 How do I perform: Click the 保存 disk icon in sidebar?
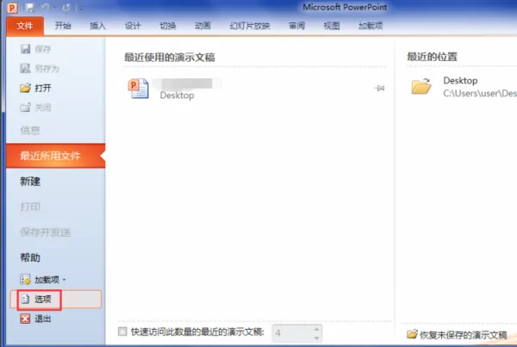pyautogui.click(x=25, y=49)
